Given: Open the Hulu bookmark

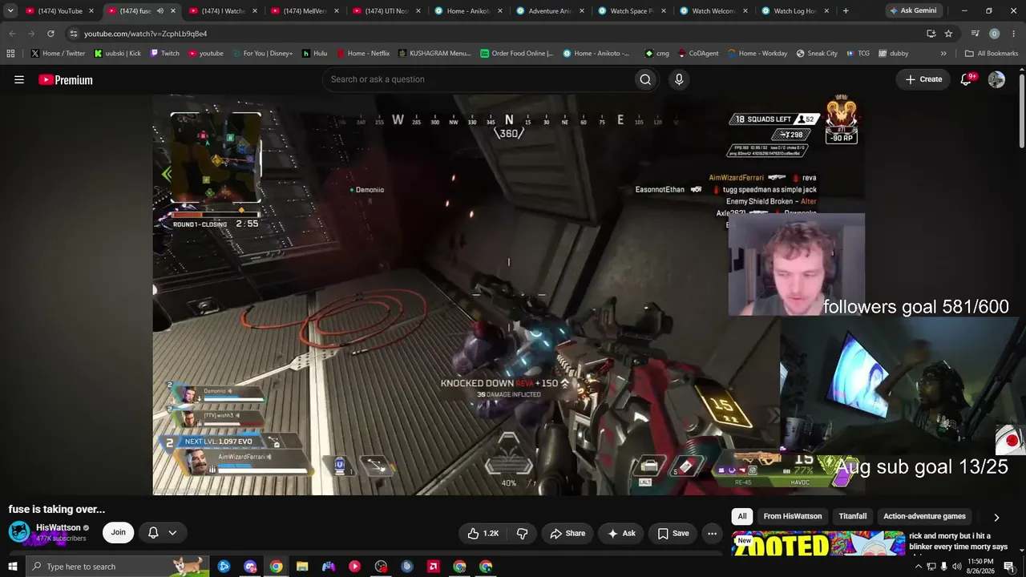Looking at the screenshot, I should (314, 54).
